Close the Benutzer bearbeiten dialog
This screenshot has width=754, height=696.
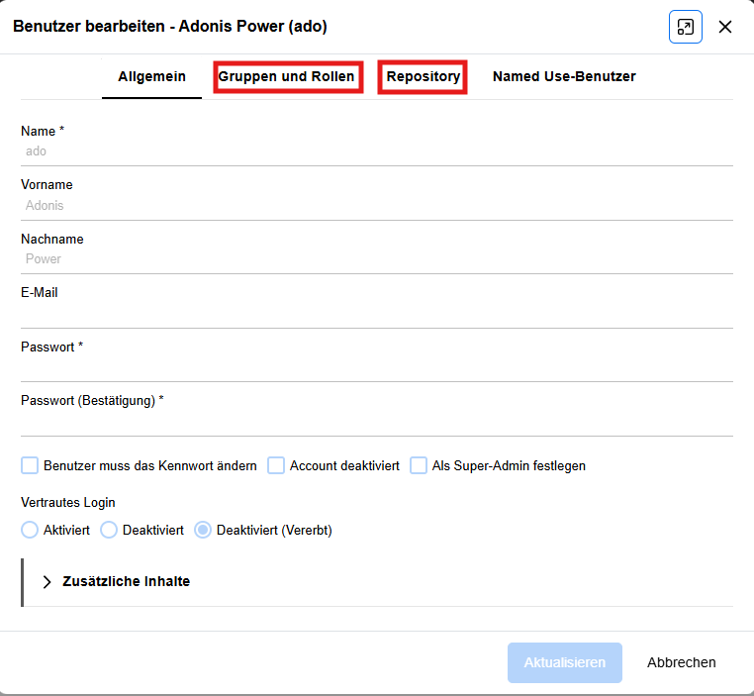coord(725,27)
